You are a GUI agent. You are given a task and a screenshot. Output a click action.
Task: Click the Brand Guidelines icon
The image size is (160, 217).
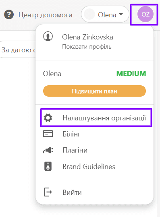tap(48, 166)
